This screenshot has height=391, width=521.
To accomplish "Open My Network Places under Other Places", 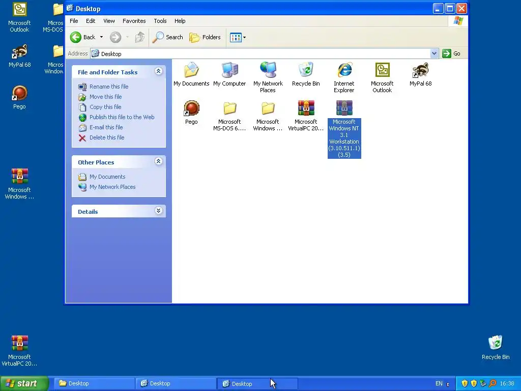I will (112, 187).
